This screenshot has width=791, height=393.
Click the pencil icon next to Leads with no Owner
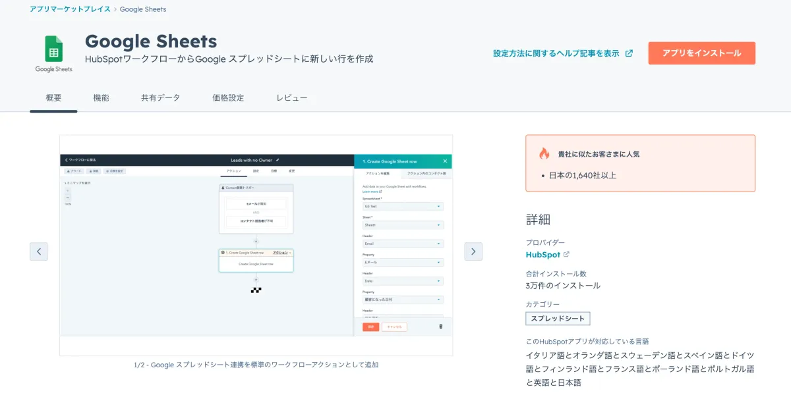coord(278,160)
